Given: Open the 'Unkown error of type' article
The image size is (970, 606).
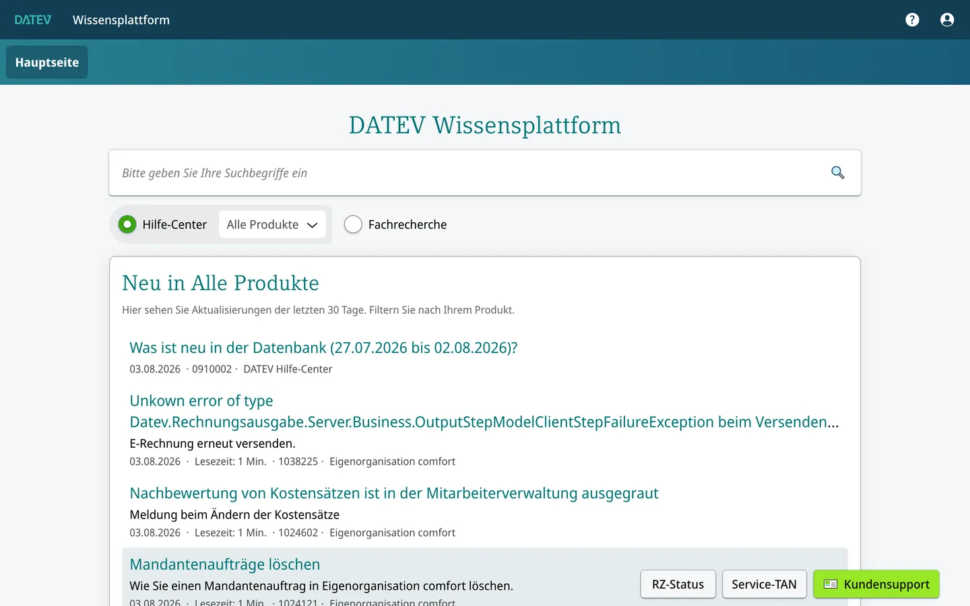Looking at the screenshot, I should tap(484, 411).
